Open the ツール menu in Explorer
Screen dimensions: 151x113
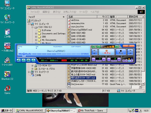click(x=83, y=12)
